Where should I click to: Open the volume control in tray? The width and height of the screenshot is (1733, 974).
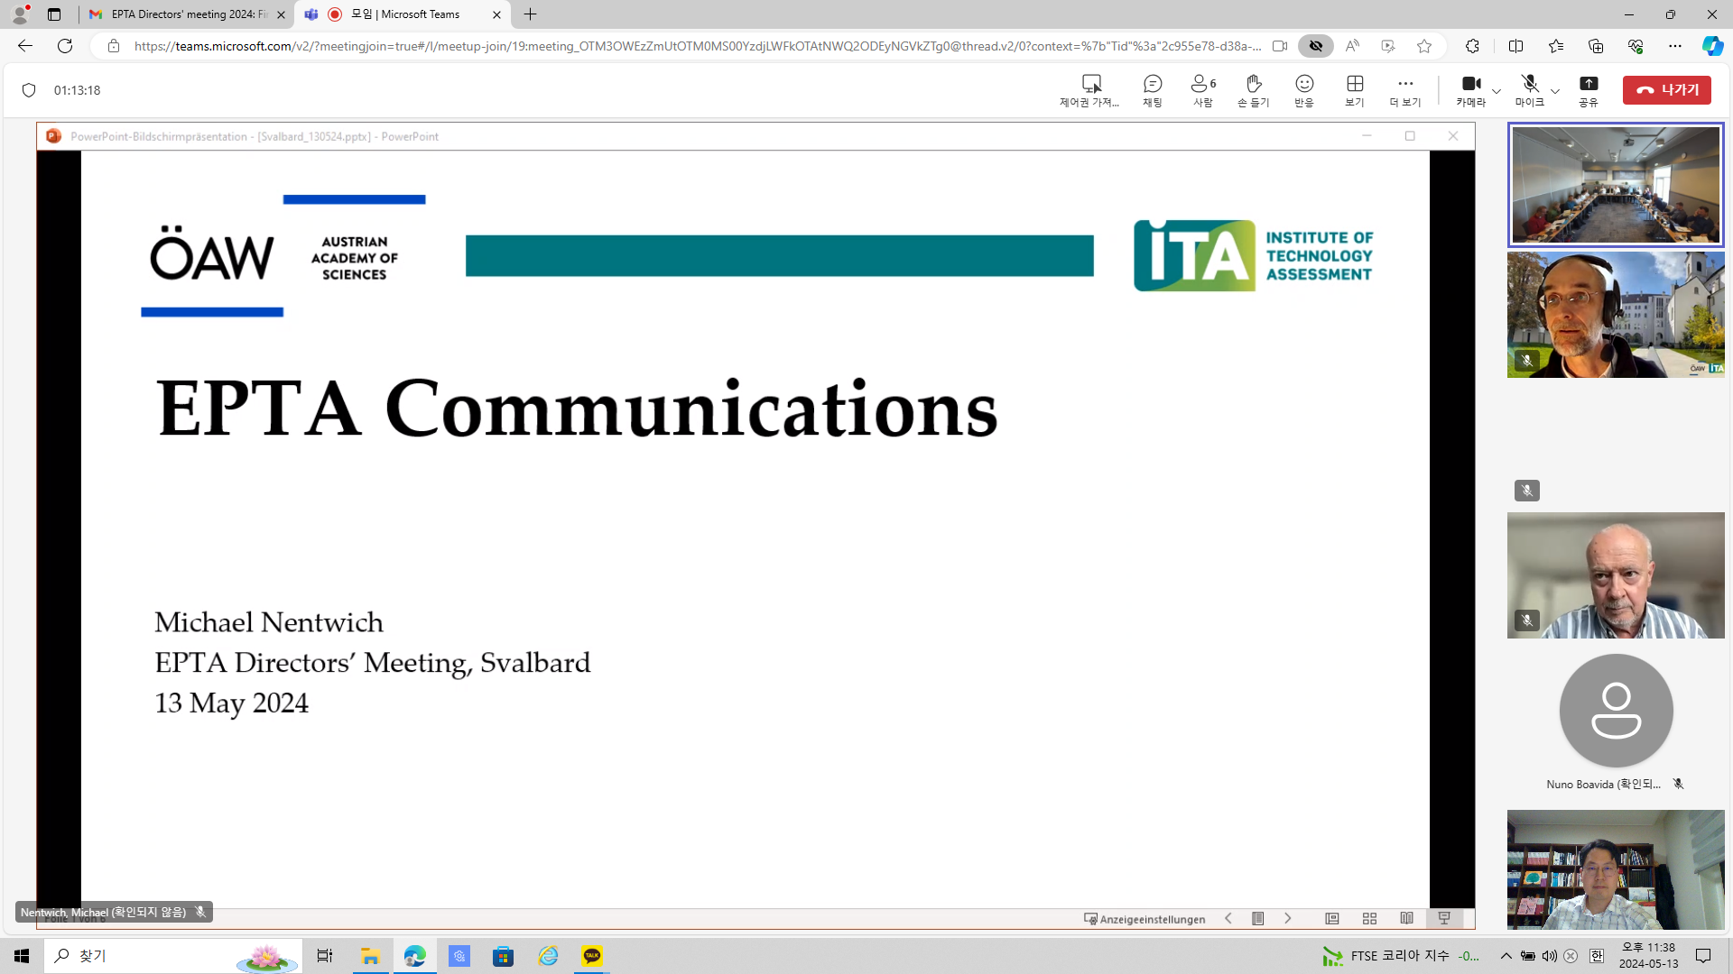tap(1550, 956)
